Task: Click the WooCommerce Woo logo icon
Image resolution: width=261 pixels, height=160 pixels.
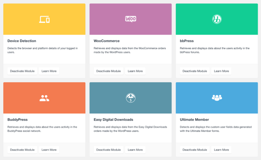Action: click(130, 19)
